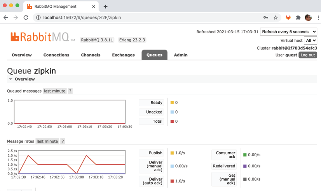Viewport: 321px width, 191px height.
Task: Close the RabbitMQ Management tab
Action: pos(94,7)
